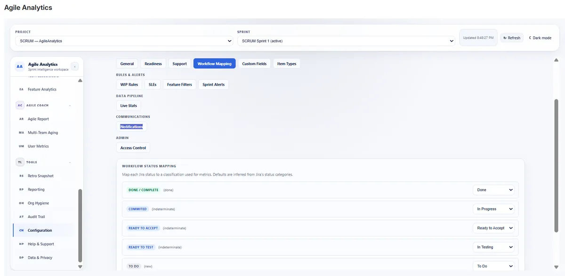Open the Done / Complete classification dropdown
The height and width of the screenshot is (276, 565).
click(493, 190)
